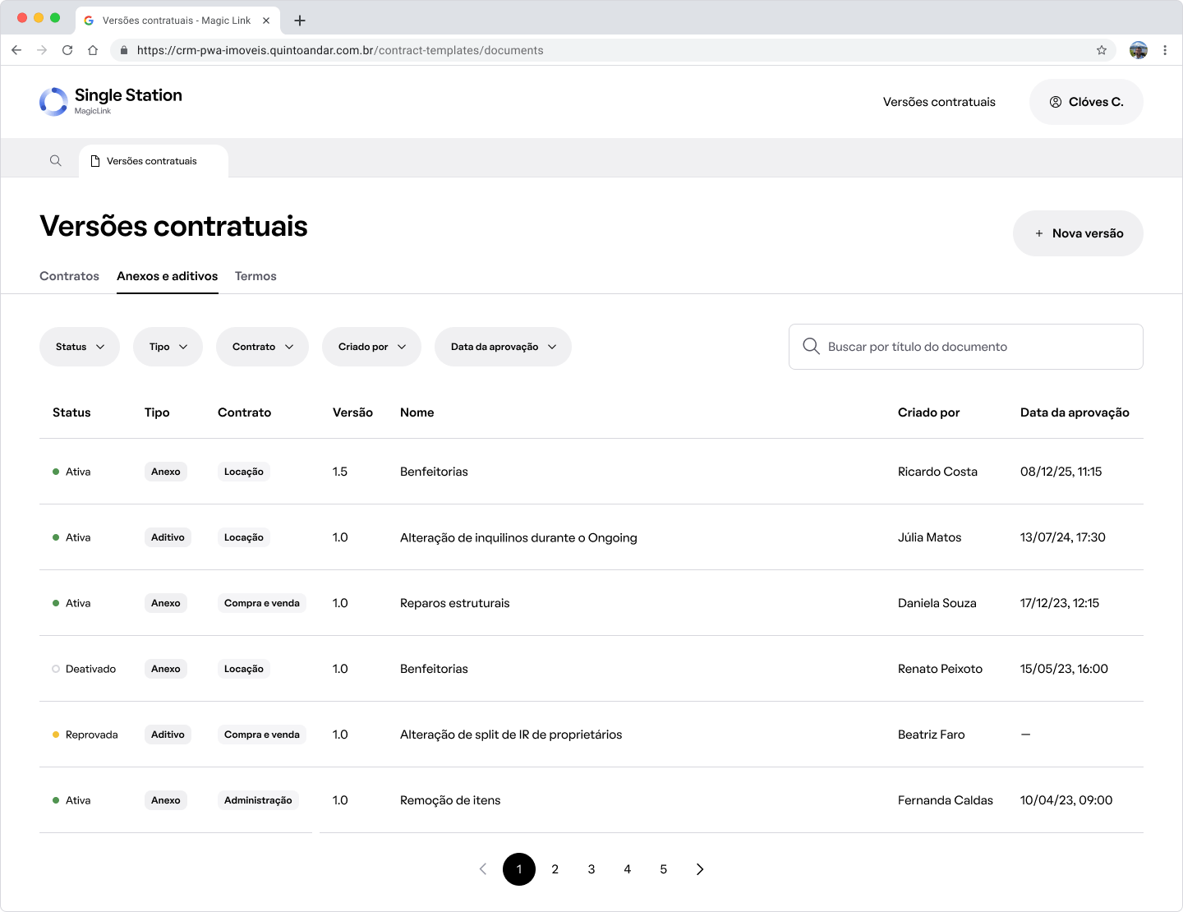Switch to the Termos tab
1183x912 pixels.
click(x=255, y=276)
